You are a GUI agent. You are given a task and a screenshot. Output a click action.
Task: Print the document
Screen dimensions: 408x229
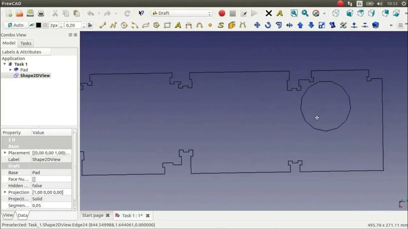click(x=41, y=13)
